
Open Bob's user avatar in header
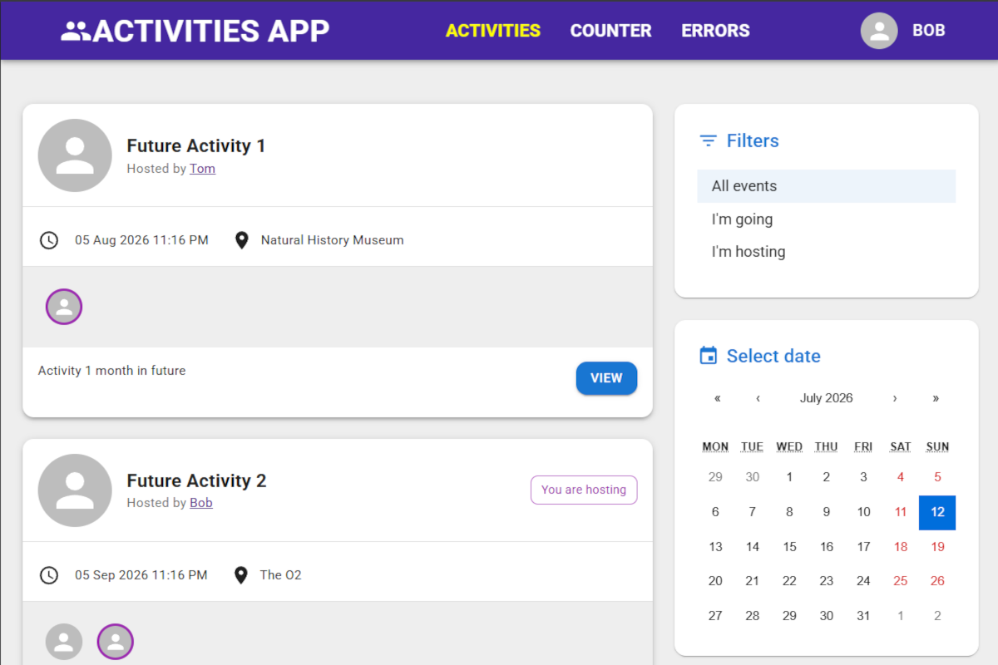[x=879, y=31]
